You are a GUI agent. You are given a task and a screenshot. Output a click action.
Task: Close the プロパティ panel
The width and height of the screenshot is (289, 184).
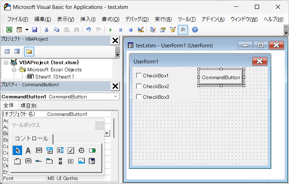coord(115,86)
